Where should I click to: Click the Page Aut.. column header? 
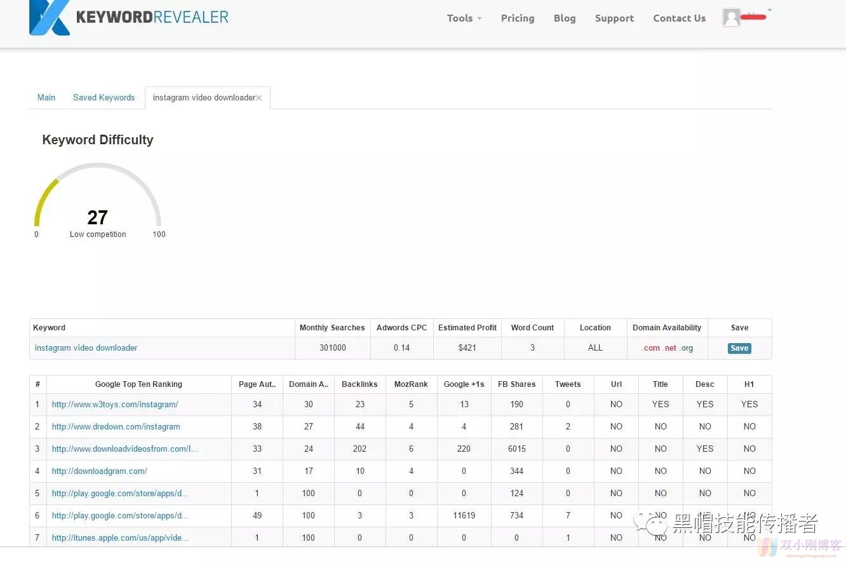coord(257,384)
